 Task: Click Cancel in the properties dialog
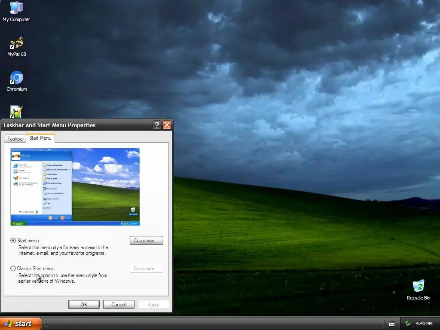(x=119, y=305)
